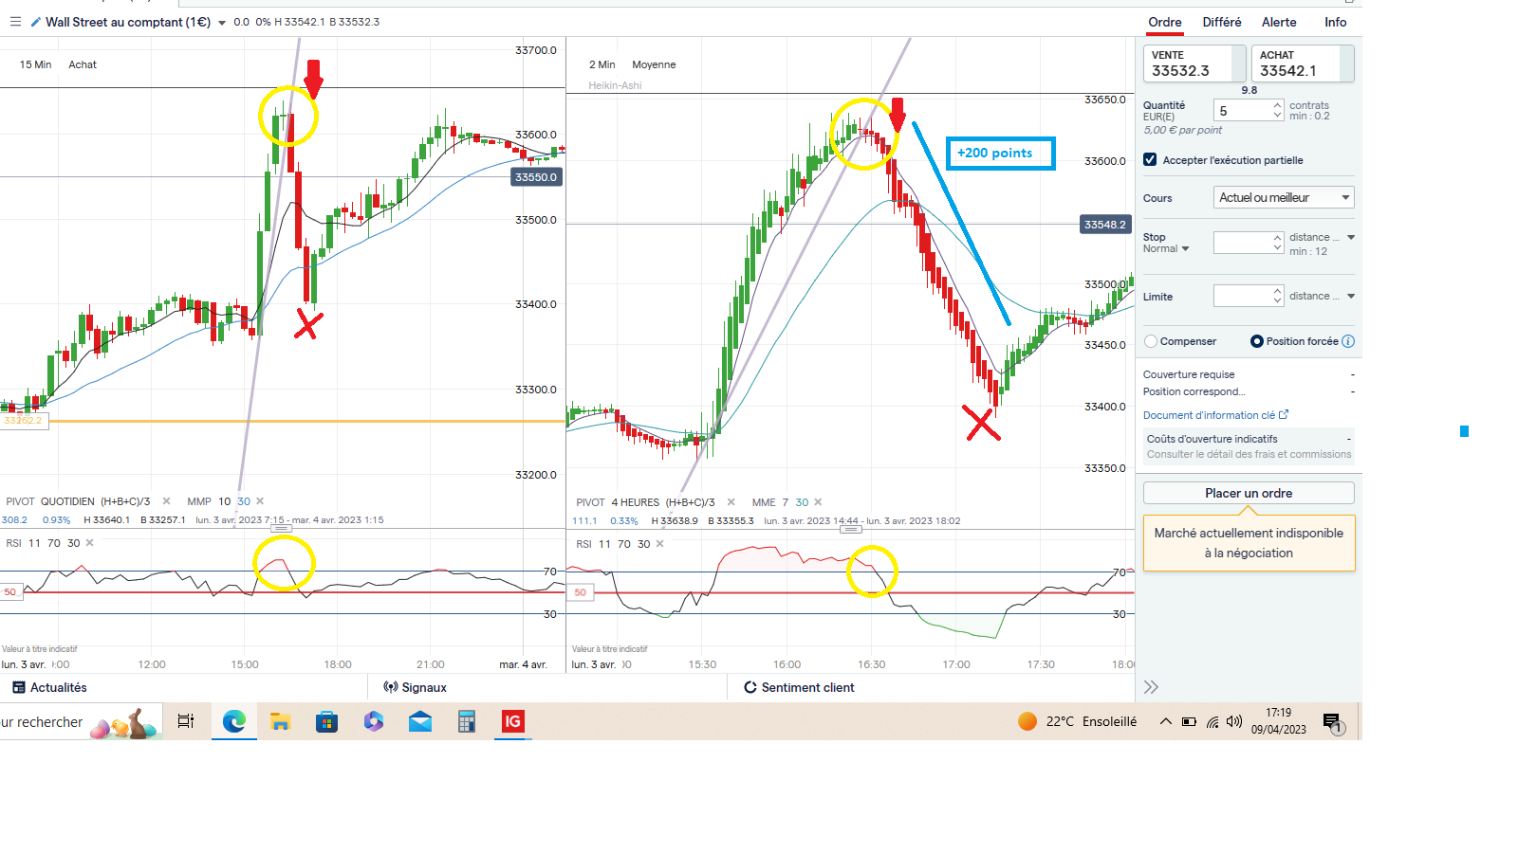Open the Achat price type selector on left chart
1518x853 pixels.
pyautogui.click(x=83, y=64)
